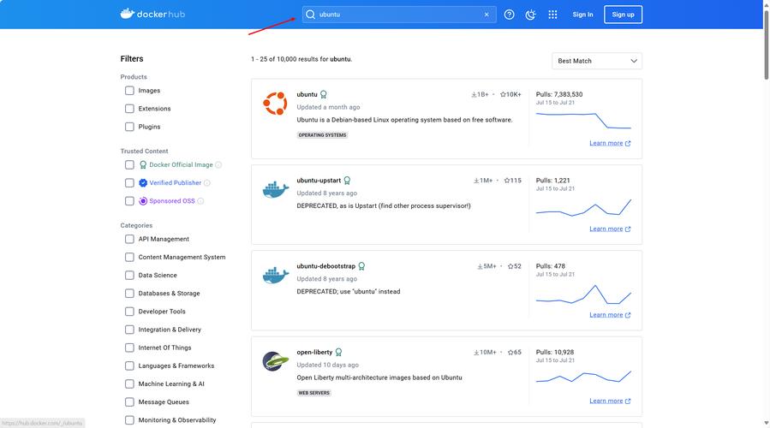The image size is (770, 428).
Task: Check the Languages & Frameworks category
Action: point(129,366)
